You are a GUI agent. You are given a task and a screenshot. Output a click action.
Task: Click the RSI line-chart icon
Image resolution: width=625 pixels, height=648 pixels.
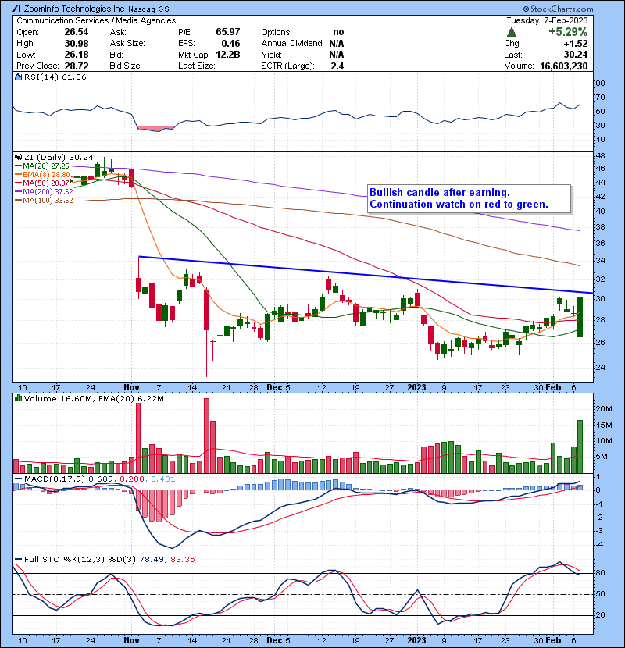[x=18, y=77]
